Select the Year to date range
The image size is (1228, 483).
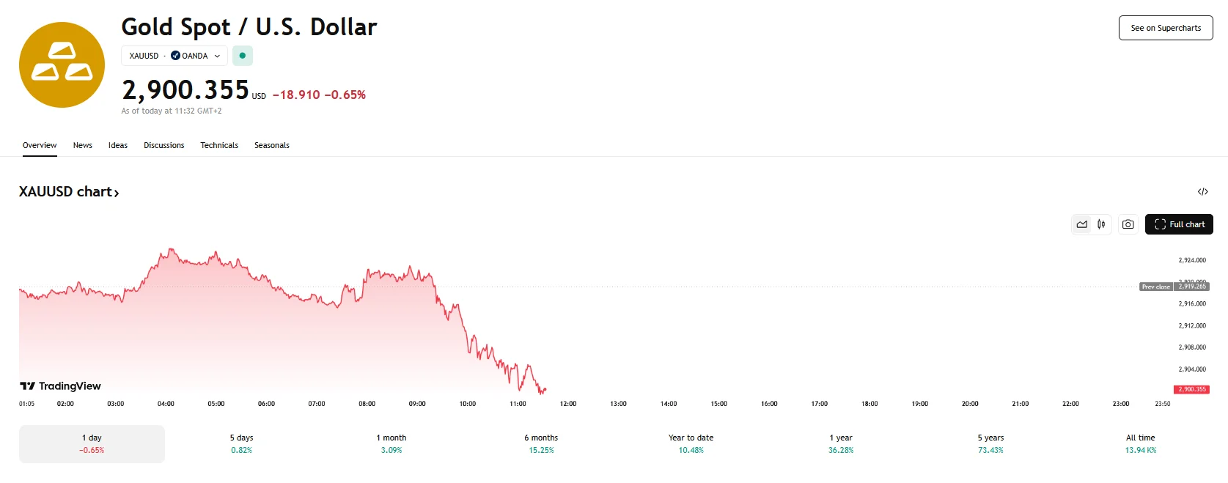coord(690,443)
